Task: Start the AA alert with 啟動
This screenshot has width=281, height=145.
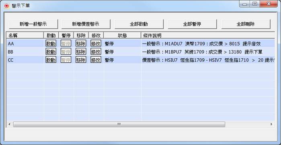Action: tap(51, 43)
